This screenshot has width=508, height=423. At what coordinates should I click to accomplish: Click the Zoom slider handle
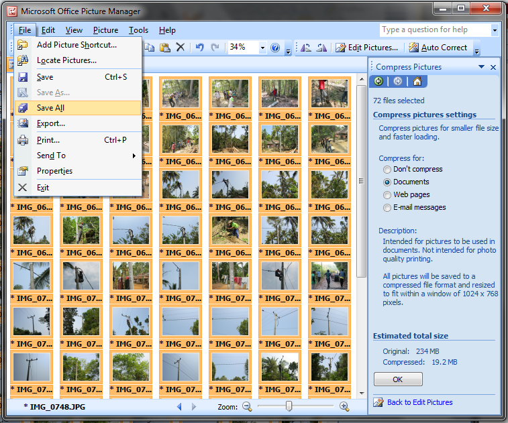(289, 406)
